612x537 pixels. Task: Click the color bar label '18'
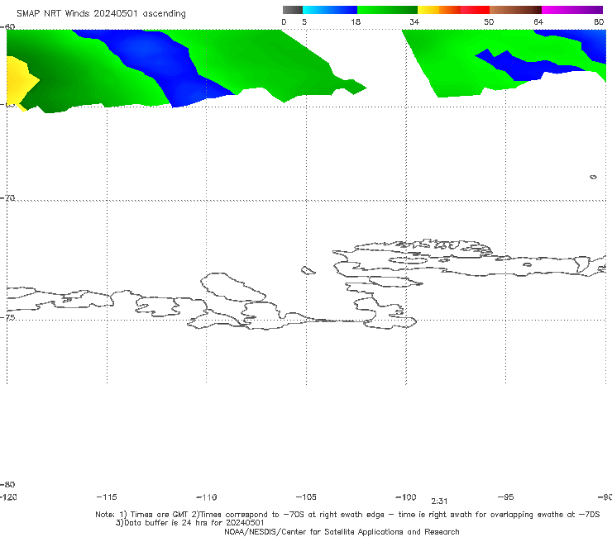click(x=356, y=21)
